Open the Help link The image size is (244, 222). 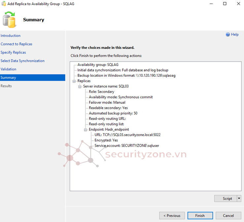click(235, 35)
